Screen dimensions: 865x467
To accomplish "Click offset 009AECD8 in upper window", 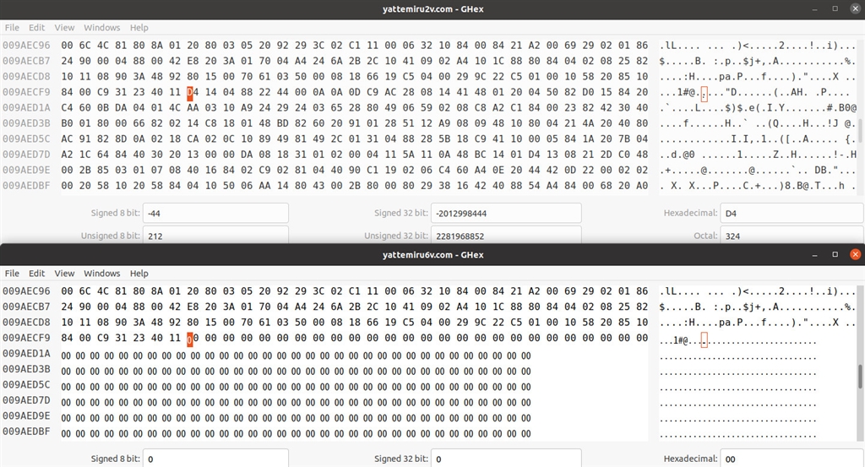I will pyautogui.click(x=26, y=76).
